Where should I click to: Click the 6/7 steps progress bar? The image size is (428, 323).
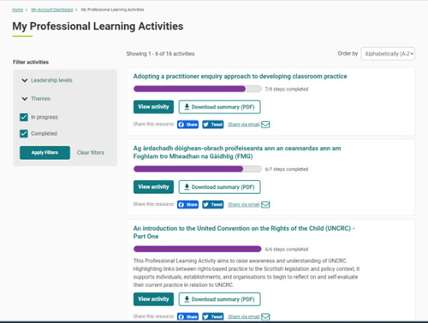pos(198,169)
